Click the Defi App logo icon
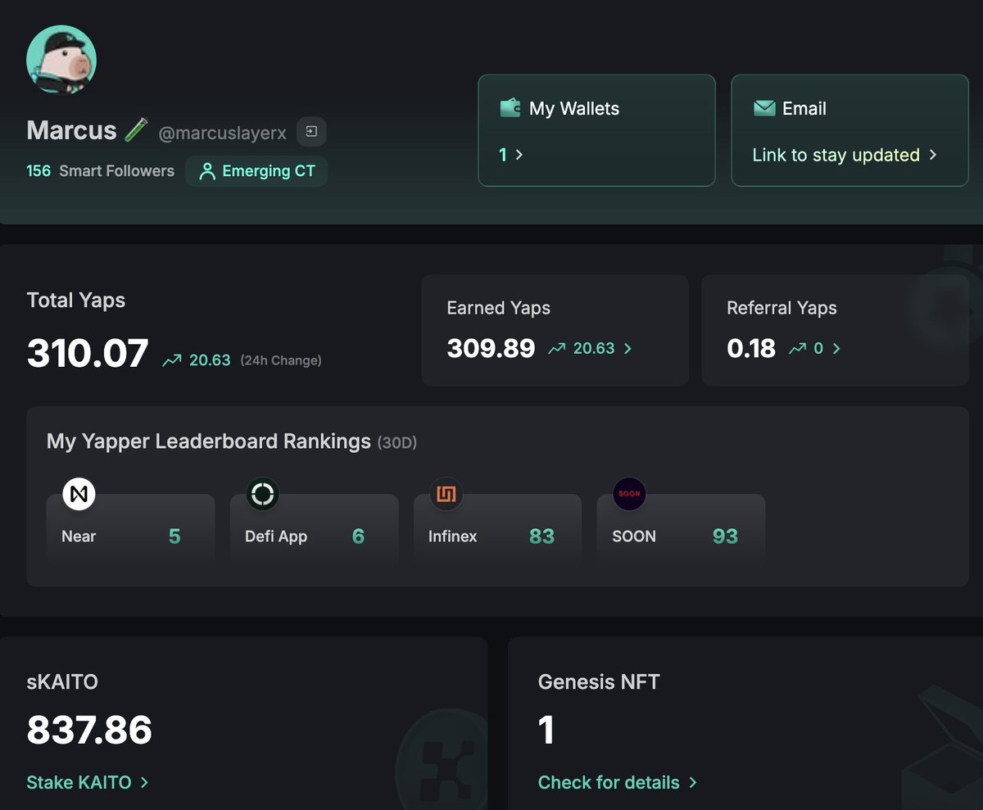The width and height of the screenshot is (983, 810). (x=263, y=494)
